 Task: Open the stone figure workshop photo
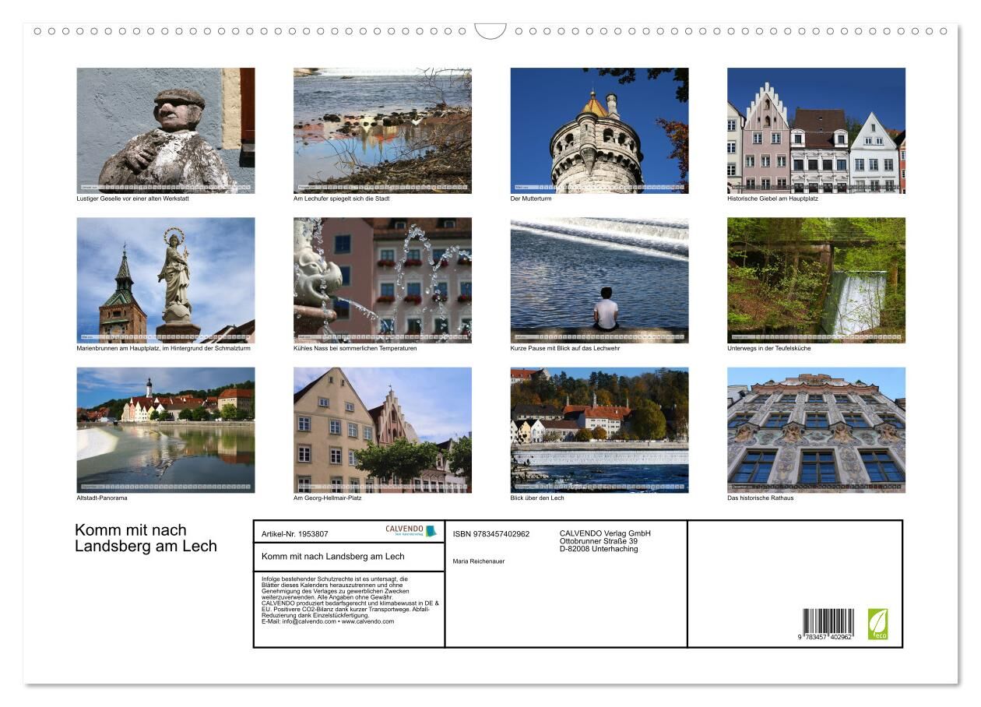[x=165, y=130]
